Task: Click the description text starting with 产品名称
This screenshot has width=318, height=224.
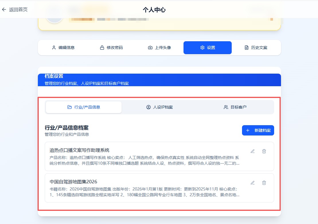Action: pos(144,160)
